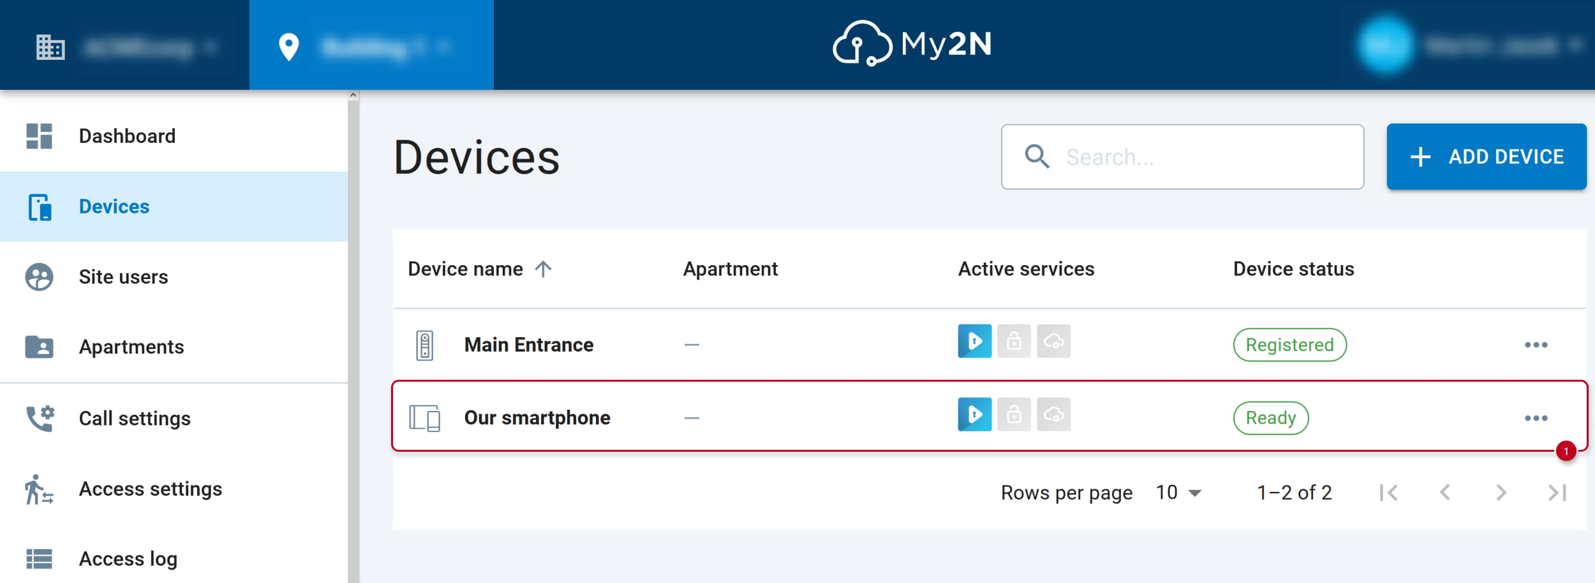Open the Dashboard page
1595x583 pixels.
[x=174, y=136]
